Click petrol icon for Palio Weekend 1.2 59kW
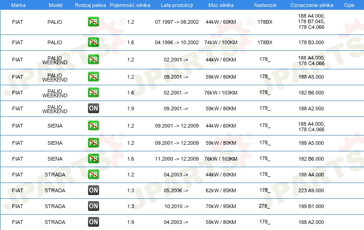364x230 pixels. coord(93,77)
